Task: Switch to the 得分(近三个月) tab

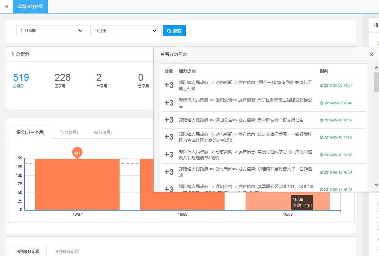Action: (30, 132)
